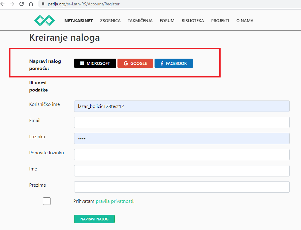
Task: Focus the Email input field
Action: (182, 122)
